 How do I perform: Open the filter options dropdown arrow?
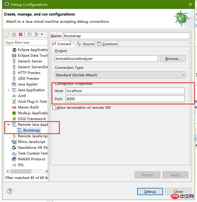[42, 34]
